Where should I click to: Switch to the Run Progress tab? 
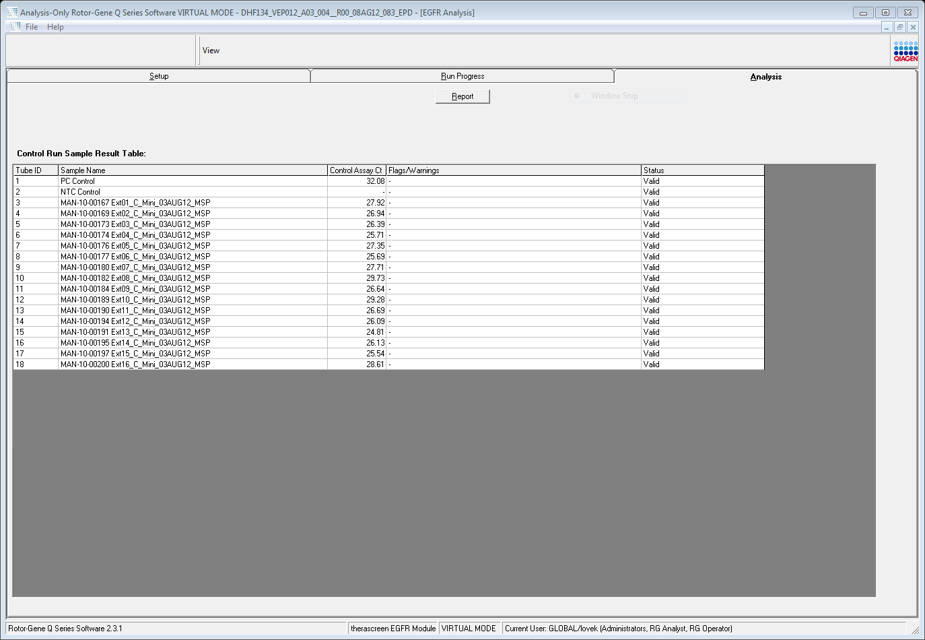(462, 76)
